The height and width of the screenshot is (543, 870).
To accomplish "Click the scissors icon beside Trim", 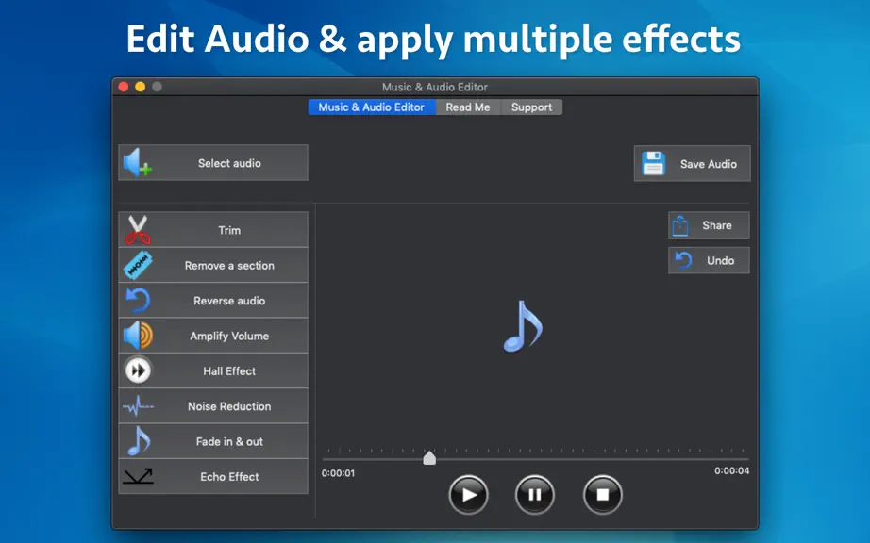I will 138,229.
